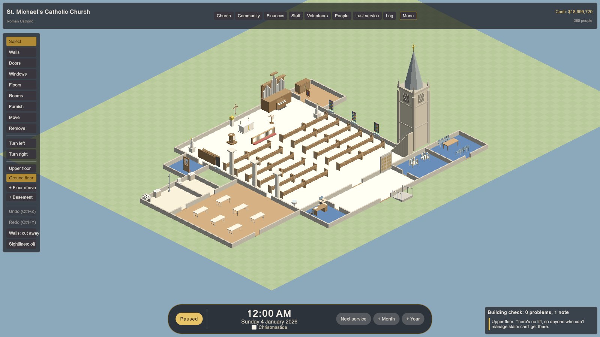This screenshot has width=600, height=337.
Task: Open the Staff tab
Action: point(296,16)
